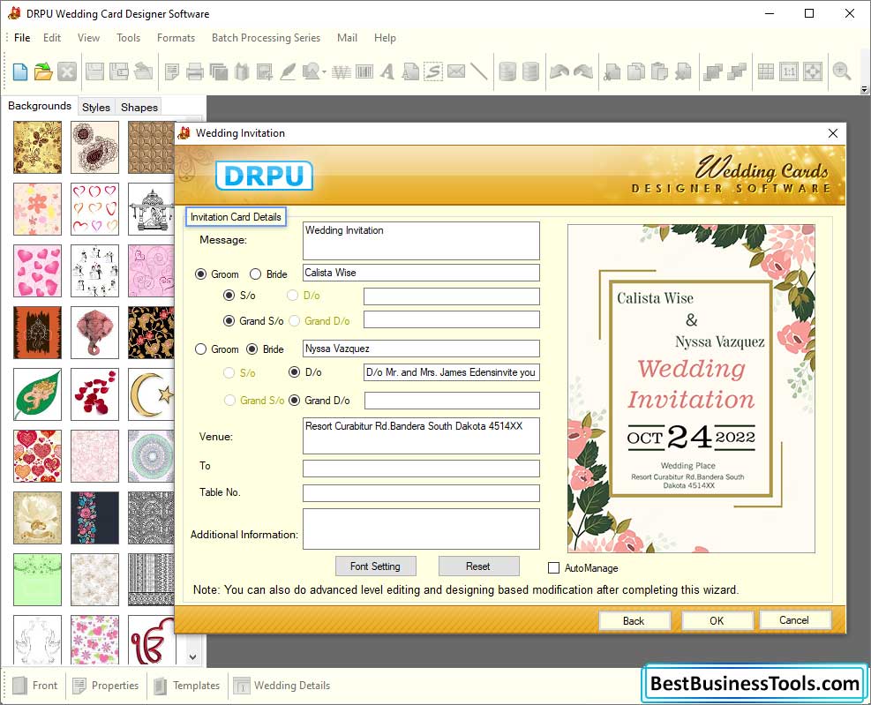Click the Message text field
The height and width of the screenshot is (705, 871).
(421, 241)
